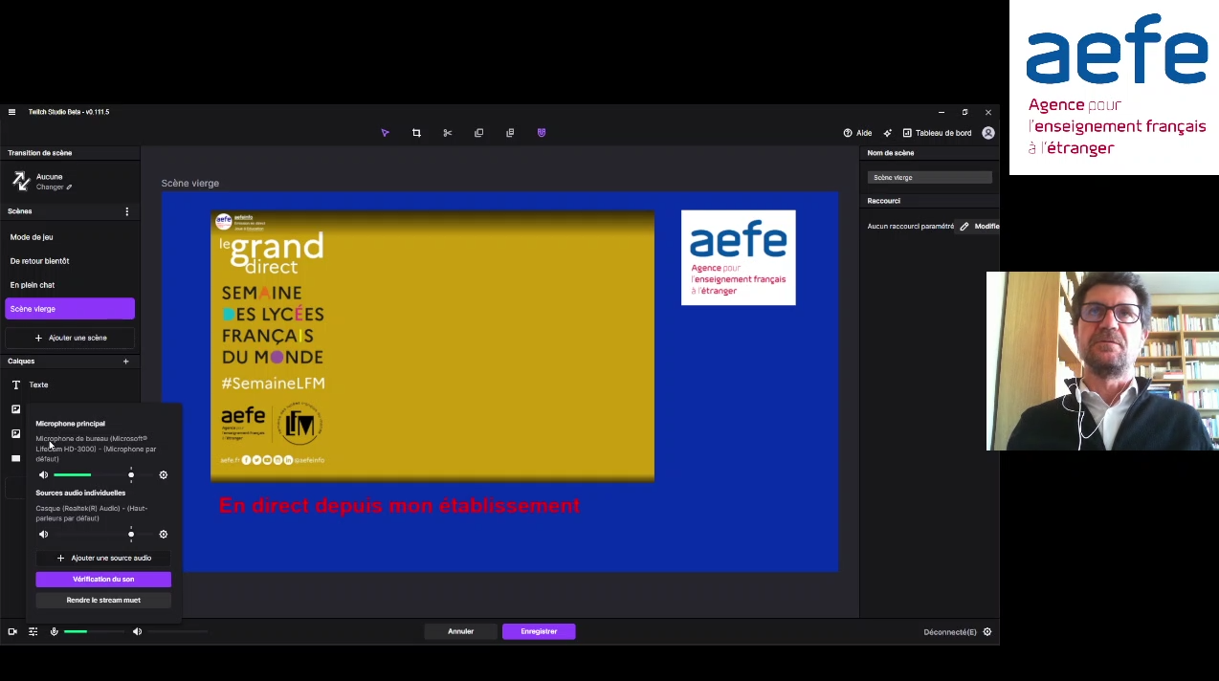Launch Vérification du son
This screenshot has height=681, width=1219.
click(x=103, y=579)
